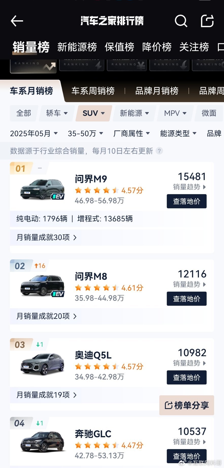Select the 全部 filter chip
Viewport: 224px width, 468px height.
pyautogui.click(x=24, y=113)
